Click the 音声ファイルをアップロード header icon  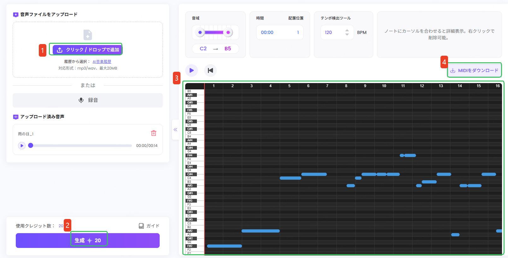[x=15, y=14]
